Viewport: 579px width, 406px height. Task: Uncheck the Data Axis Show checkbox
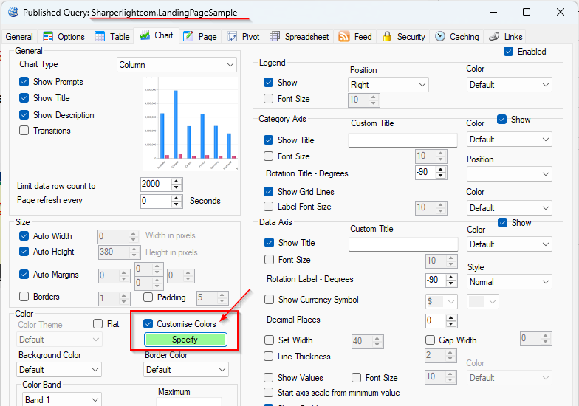coord(502,223)
